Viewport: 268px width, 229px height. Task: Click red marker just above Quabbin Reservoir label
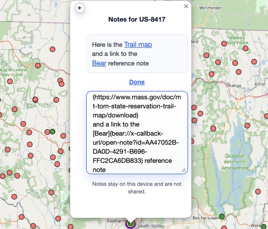pyautogui.click(x=247, y=126)
